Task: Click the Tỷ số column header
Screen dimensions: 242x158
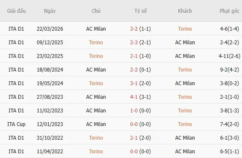Action: coord(140,11)
